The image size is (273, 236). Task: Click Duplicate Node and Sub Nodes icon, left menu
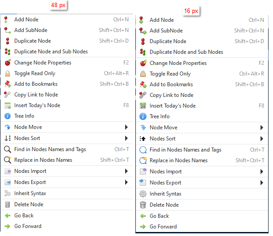pos(8,52)
